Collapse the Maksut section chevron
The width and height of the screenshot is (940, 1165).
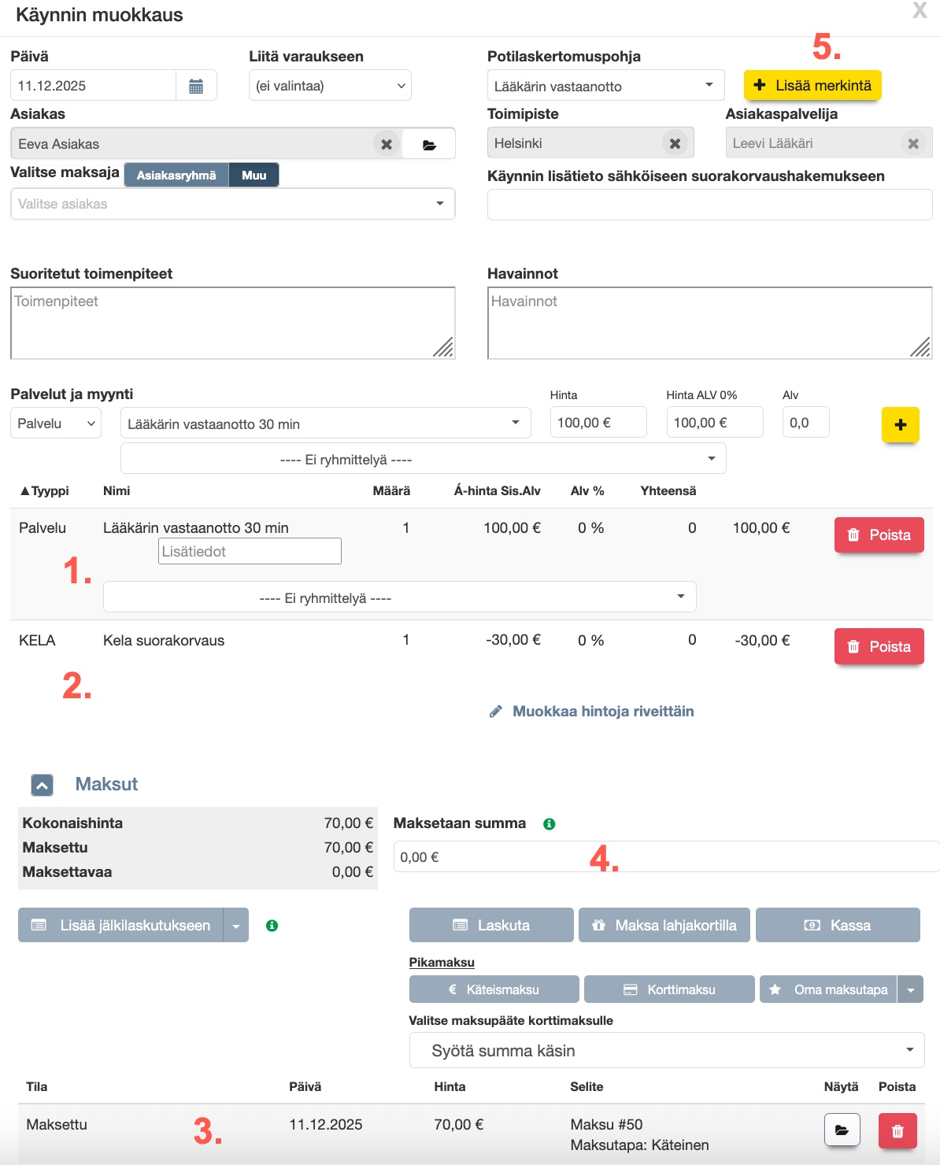pyautogui.click(x=43, y=785)
